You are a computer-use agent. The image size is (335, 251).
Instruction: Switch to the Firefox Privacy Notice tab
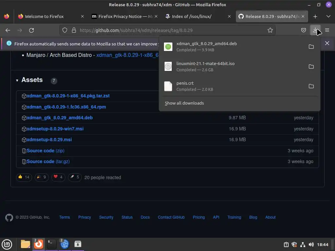(x=125, y=16)
